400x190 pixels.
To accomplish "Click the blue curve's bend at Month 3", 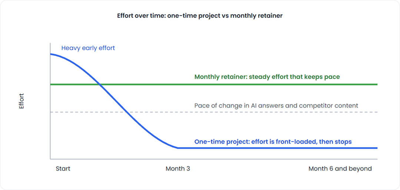I will tap(177, 148).
